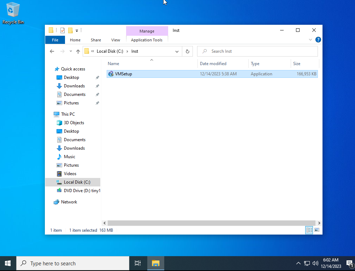This screenshot has height=271, width=355.
Task: Click the VMSetup installer icon
Action: click(x=111, y=74)
